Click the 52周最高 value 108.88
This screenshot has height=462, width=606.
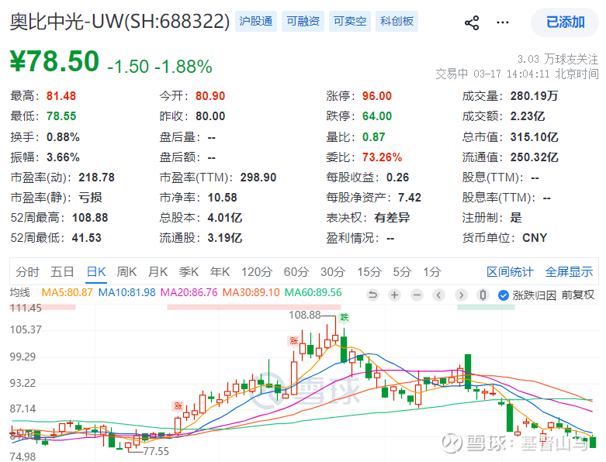[x=90, y=218]
